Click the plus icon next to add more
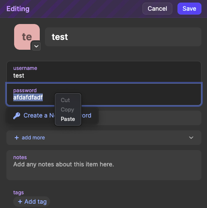 [17, 138]
